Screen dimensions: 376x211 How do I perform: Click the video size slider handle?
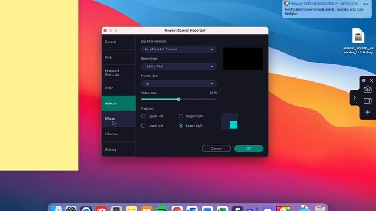pyautogui.click(x=179, y=99)
